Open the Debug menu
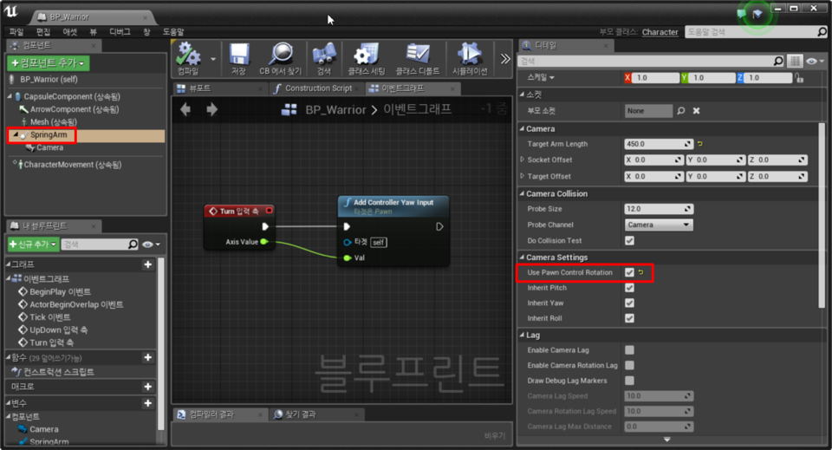 [x=120, y=32]
